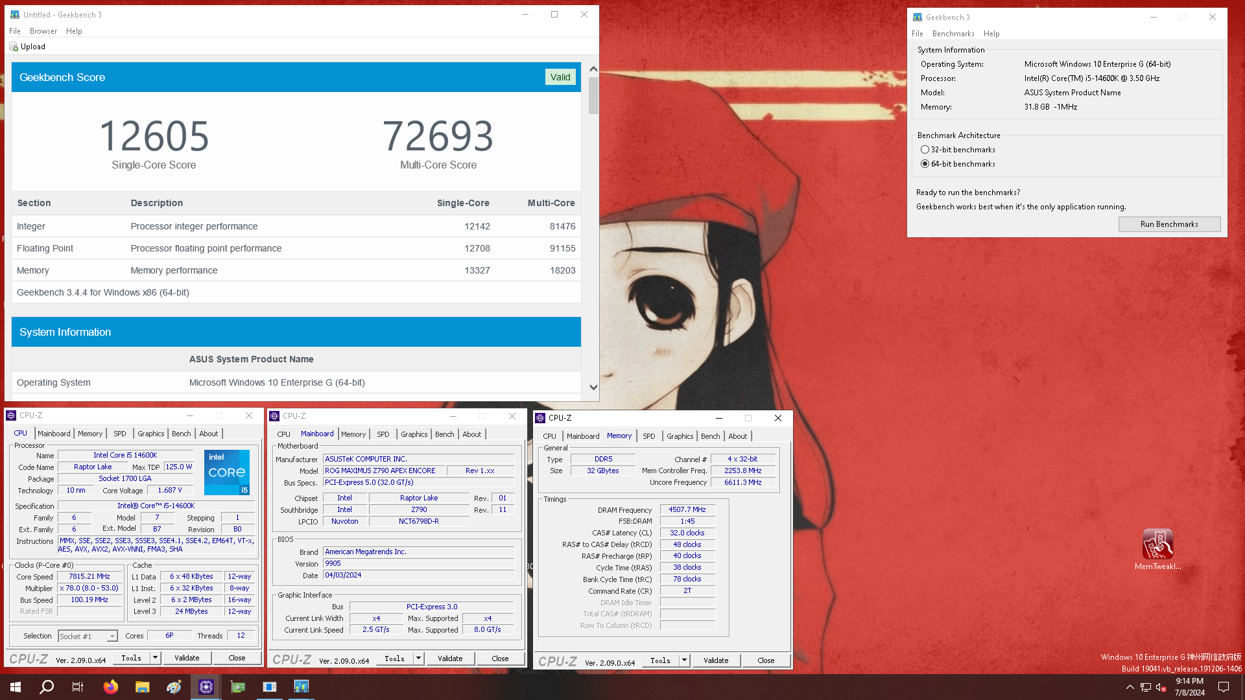Show hidden system tray icons
Image resolution: width=1245 pixels, height=700 pixels.
click(x=1130, y=687)
